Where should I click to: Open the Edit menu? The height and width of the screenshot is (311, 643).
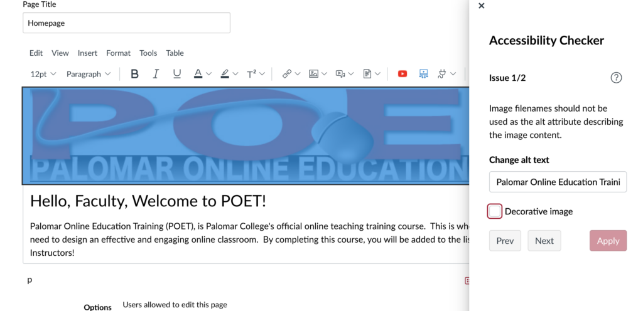pyautogui.click(x=36, y=53)
